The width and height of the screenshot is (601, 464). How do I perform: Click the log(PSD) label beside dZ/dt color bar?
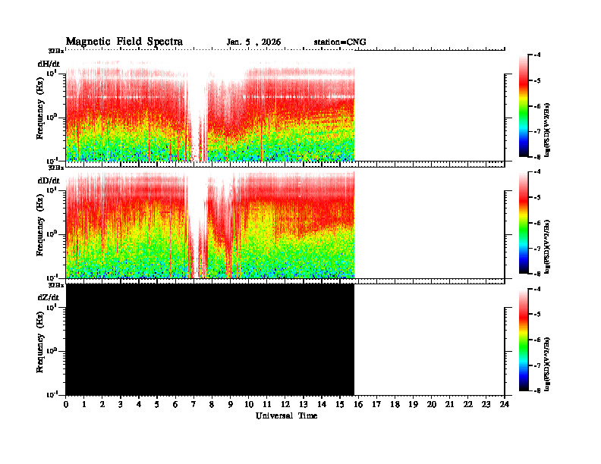(547, 364)
